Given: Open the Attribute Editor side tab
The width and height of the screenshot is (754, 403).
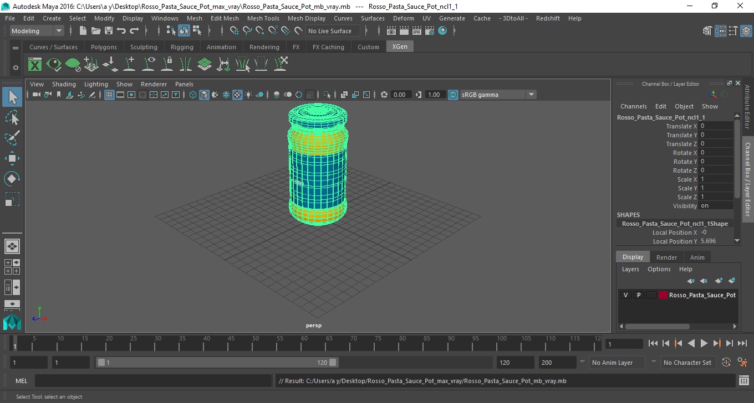Looking at the screenshot, I should pyautogui.click(x=747, y=107).
